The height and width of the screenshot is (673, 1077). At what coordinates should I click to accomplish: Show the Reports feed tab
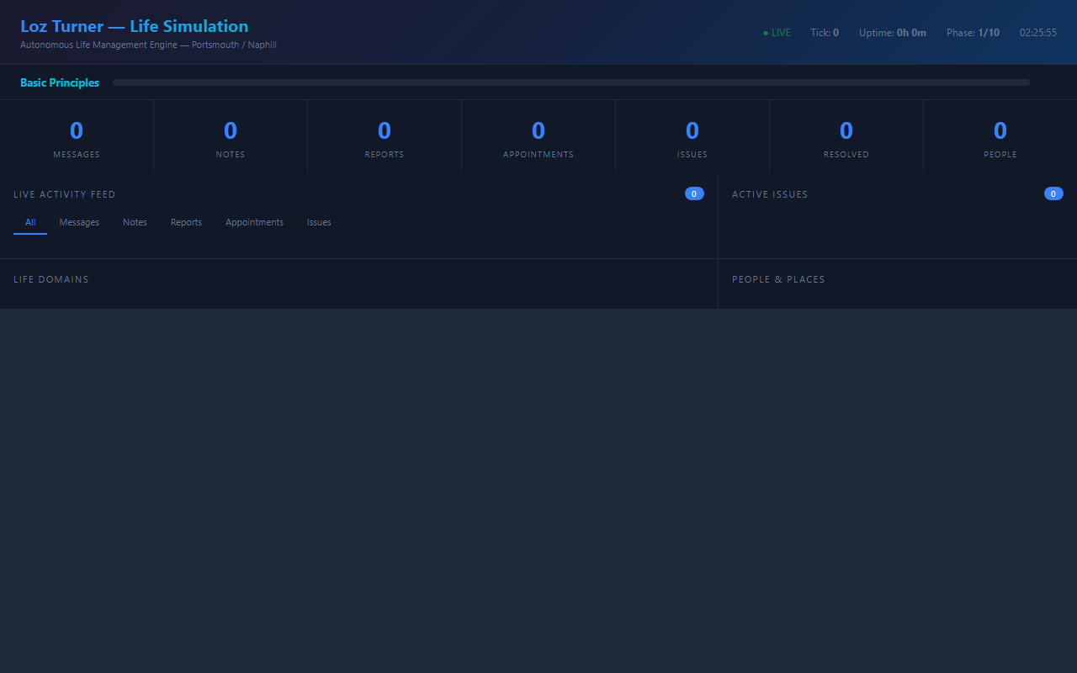click(x=186, y=223)
